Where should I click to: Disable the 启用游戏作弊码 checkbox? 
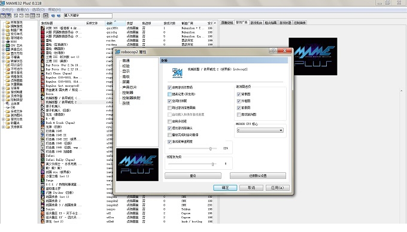[169, 88]
